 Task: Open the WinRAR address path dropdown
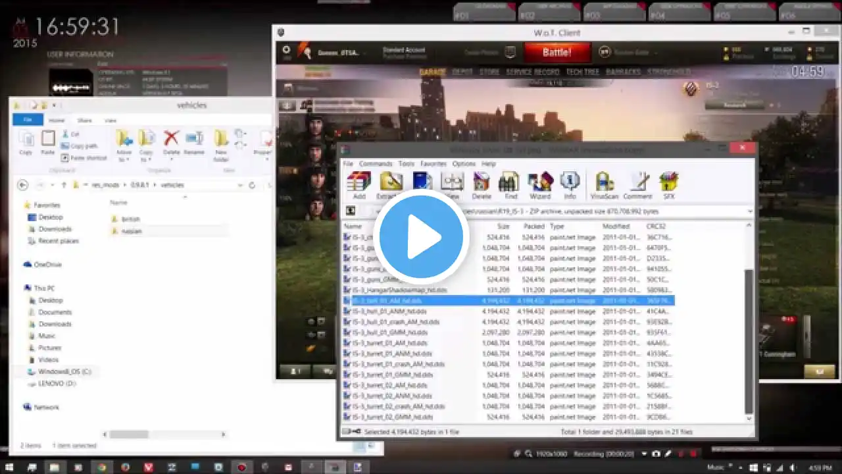(751, 211)
